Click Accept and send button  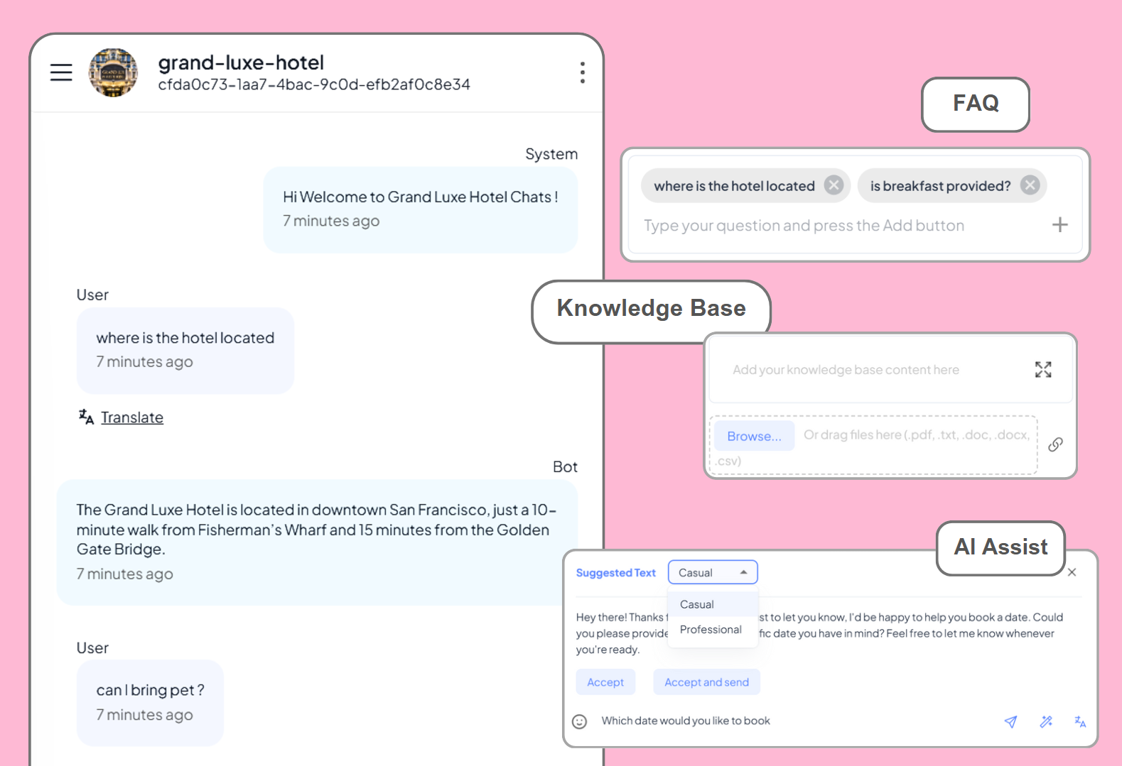coord(706,682)
